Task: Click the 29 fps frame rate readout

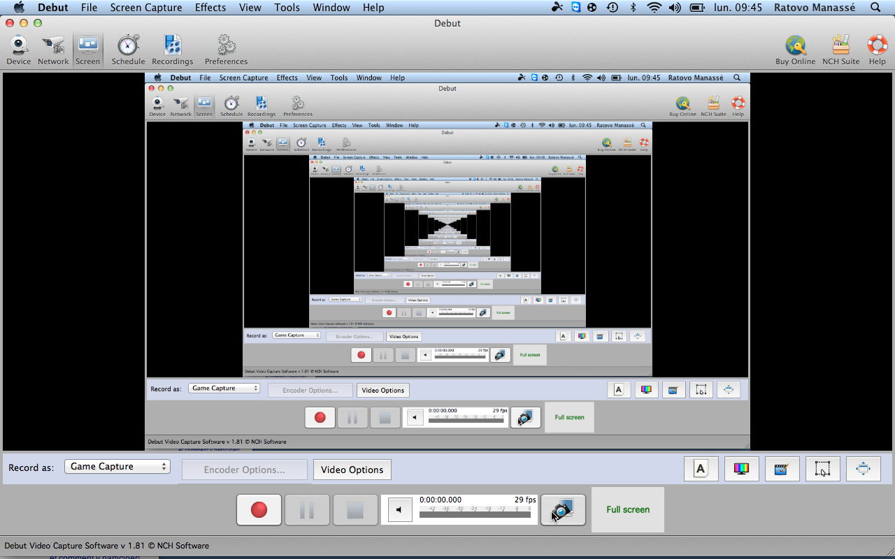Action: (525, 500)
